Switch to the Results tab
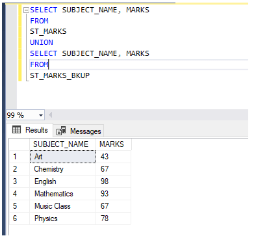The height and width of the screenshot is (238, 256). [30, 130]
